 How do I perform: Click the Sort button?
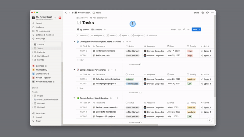[179, 30]
